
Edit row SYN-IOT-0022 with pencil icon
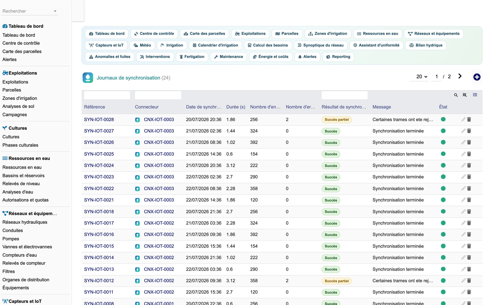tap(463, 188)
